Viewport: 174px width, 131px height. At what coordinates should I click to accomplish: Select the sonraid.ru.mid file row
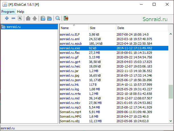click(114, 98)
